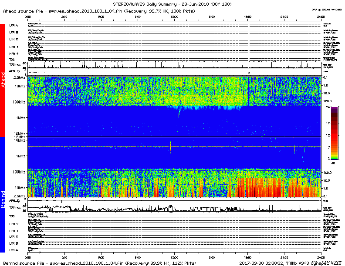This screenshot has height=266, width=345.
Task: Click the red Ahead spacecraft sidebar
Action: click(3, 80)
